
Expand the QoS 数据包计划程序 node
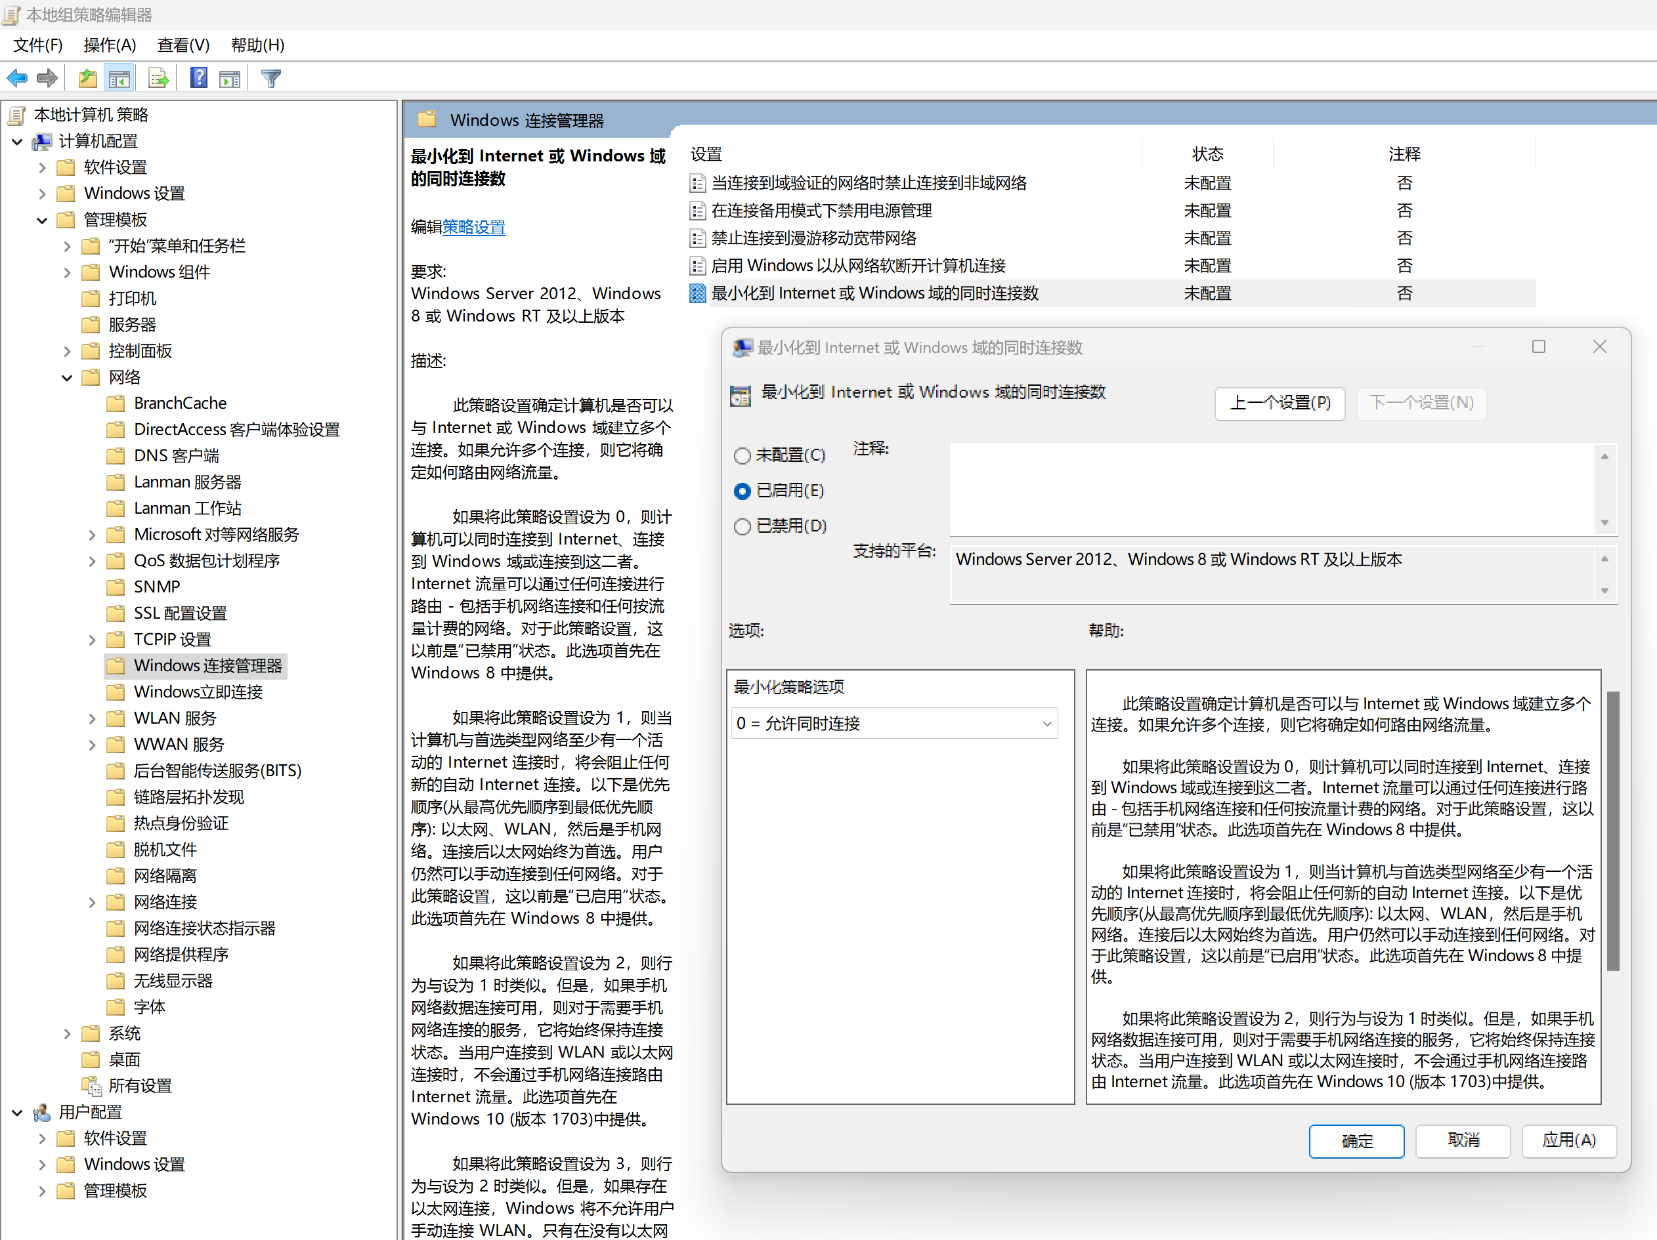(x=92, y=562)
